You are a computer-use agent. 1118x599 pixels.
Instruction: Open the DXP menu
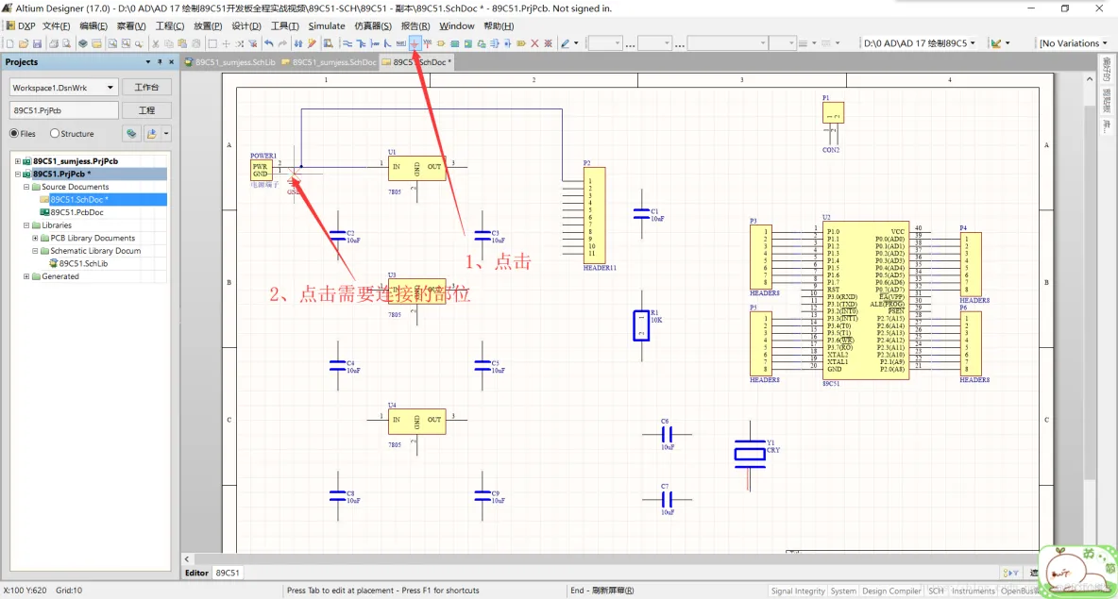22,25
